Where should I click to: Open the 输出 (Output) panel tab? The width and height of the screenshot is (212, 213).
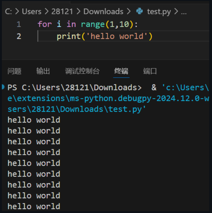[43, 71]
